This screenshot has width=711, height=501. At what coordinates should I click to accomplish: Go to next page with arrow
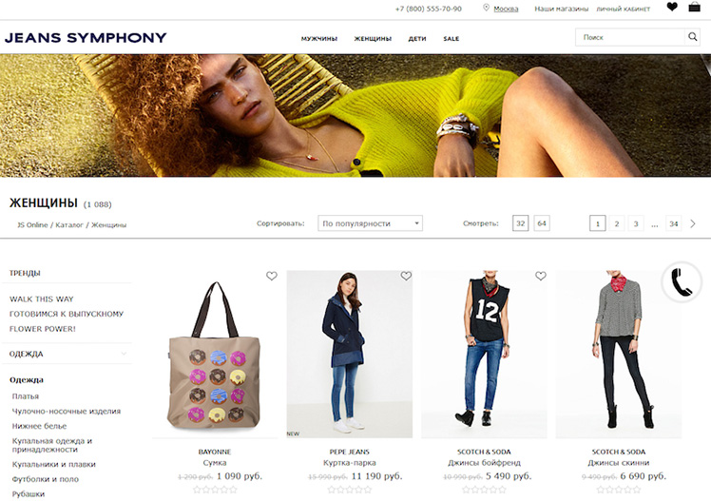692,223
